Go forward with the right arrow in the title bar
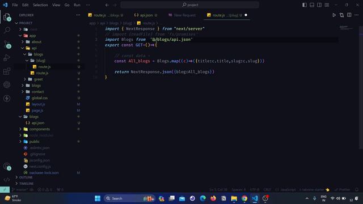 115,5
